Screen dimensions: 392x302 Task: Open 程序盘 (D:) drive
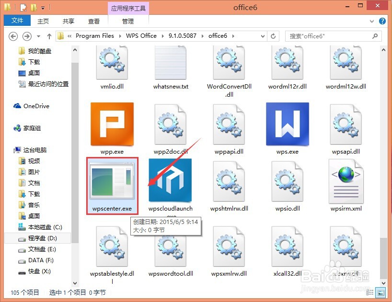[x=38, y=238]
